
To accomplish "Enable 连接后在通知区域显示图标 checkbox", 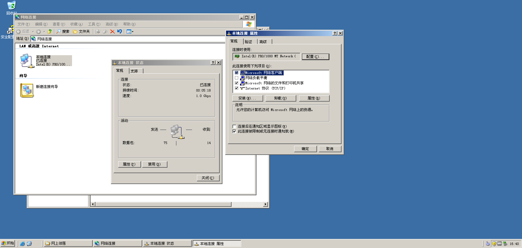I will click(234, 126).
